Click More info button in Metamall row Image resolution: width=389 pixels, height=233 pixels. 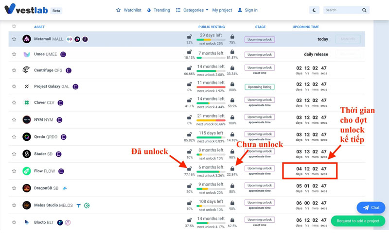(x=348, y=39)
